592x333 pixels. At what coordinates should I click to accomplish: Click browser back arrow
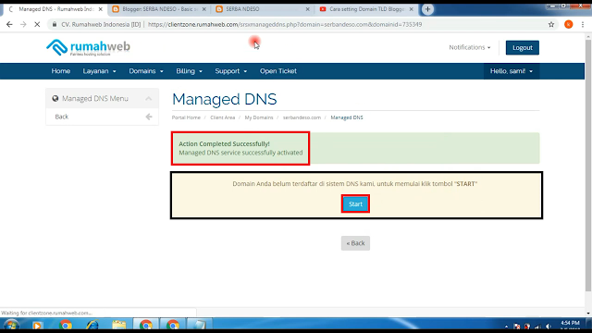click(9, 24)
